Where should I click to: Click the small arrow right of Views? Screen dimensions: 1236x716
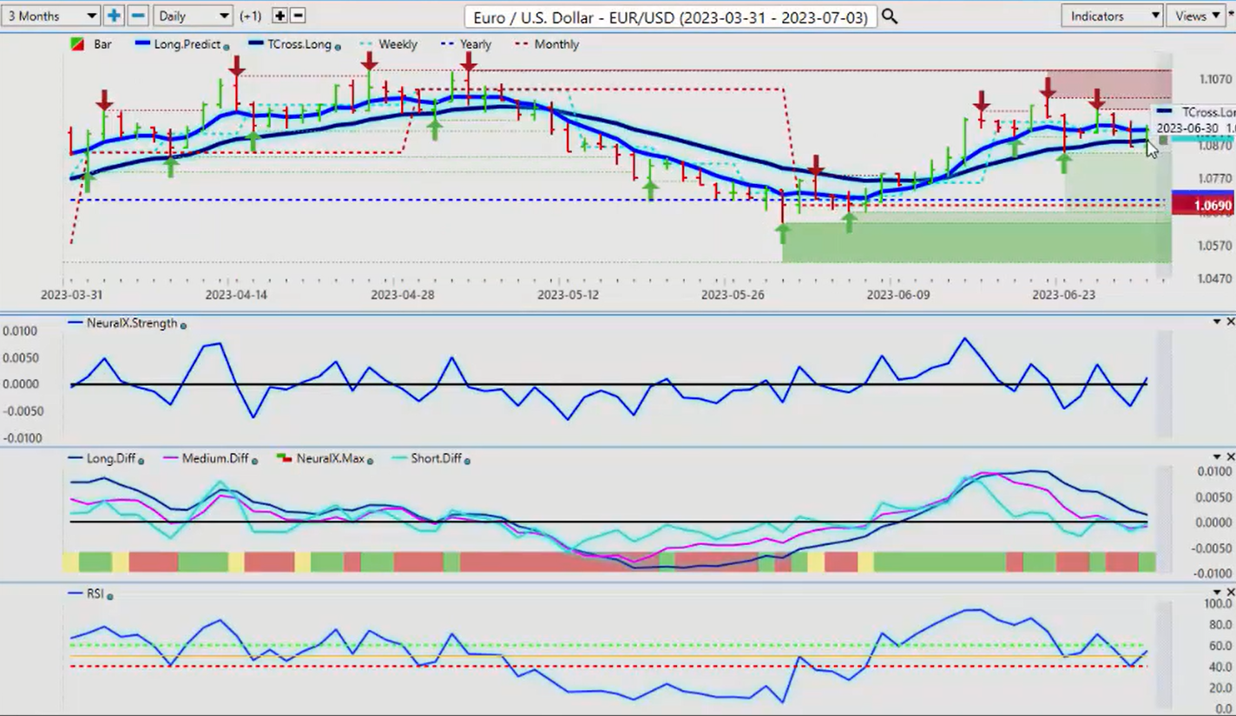(1231, 16)
